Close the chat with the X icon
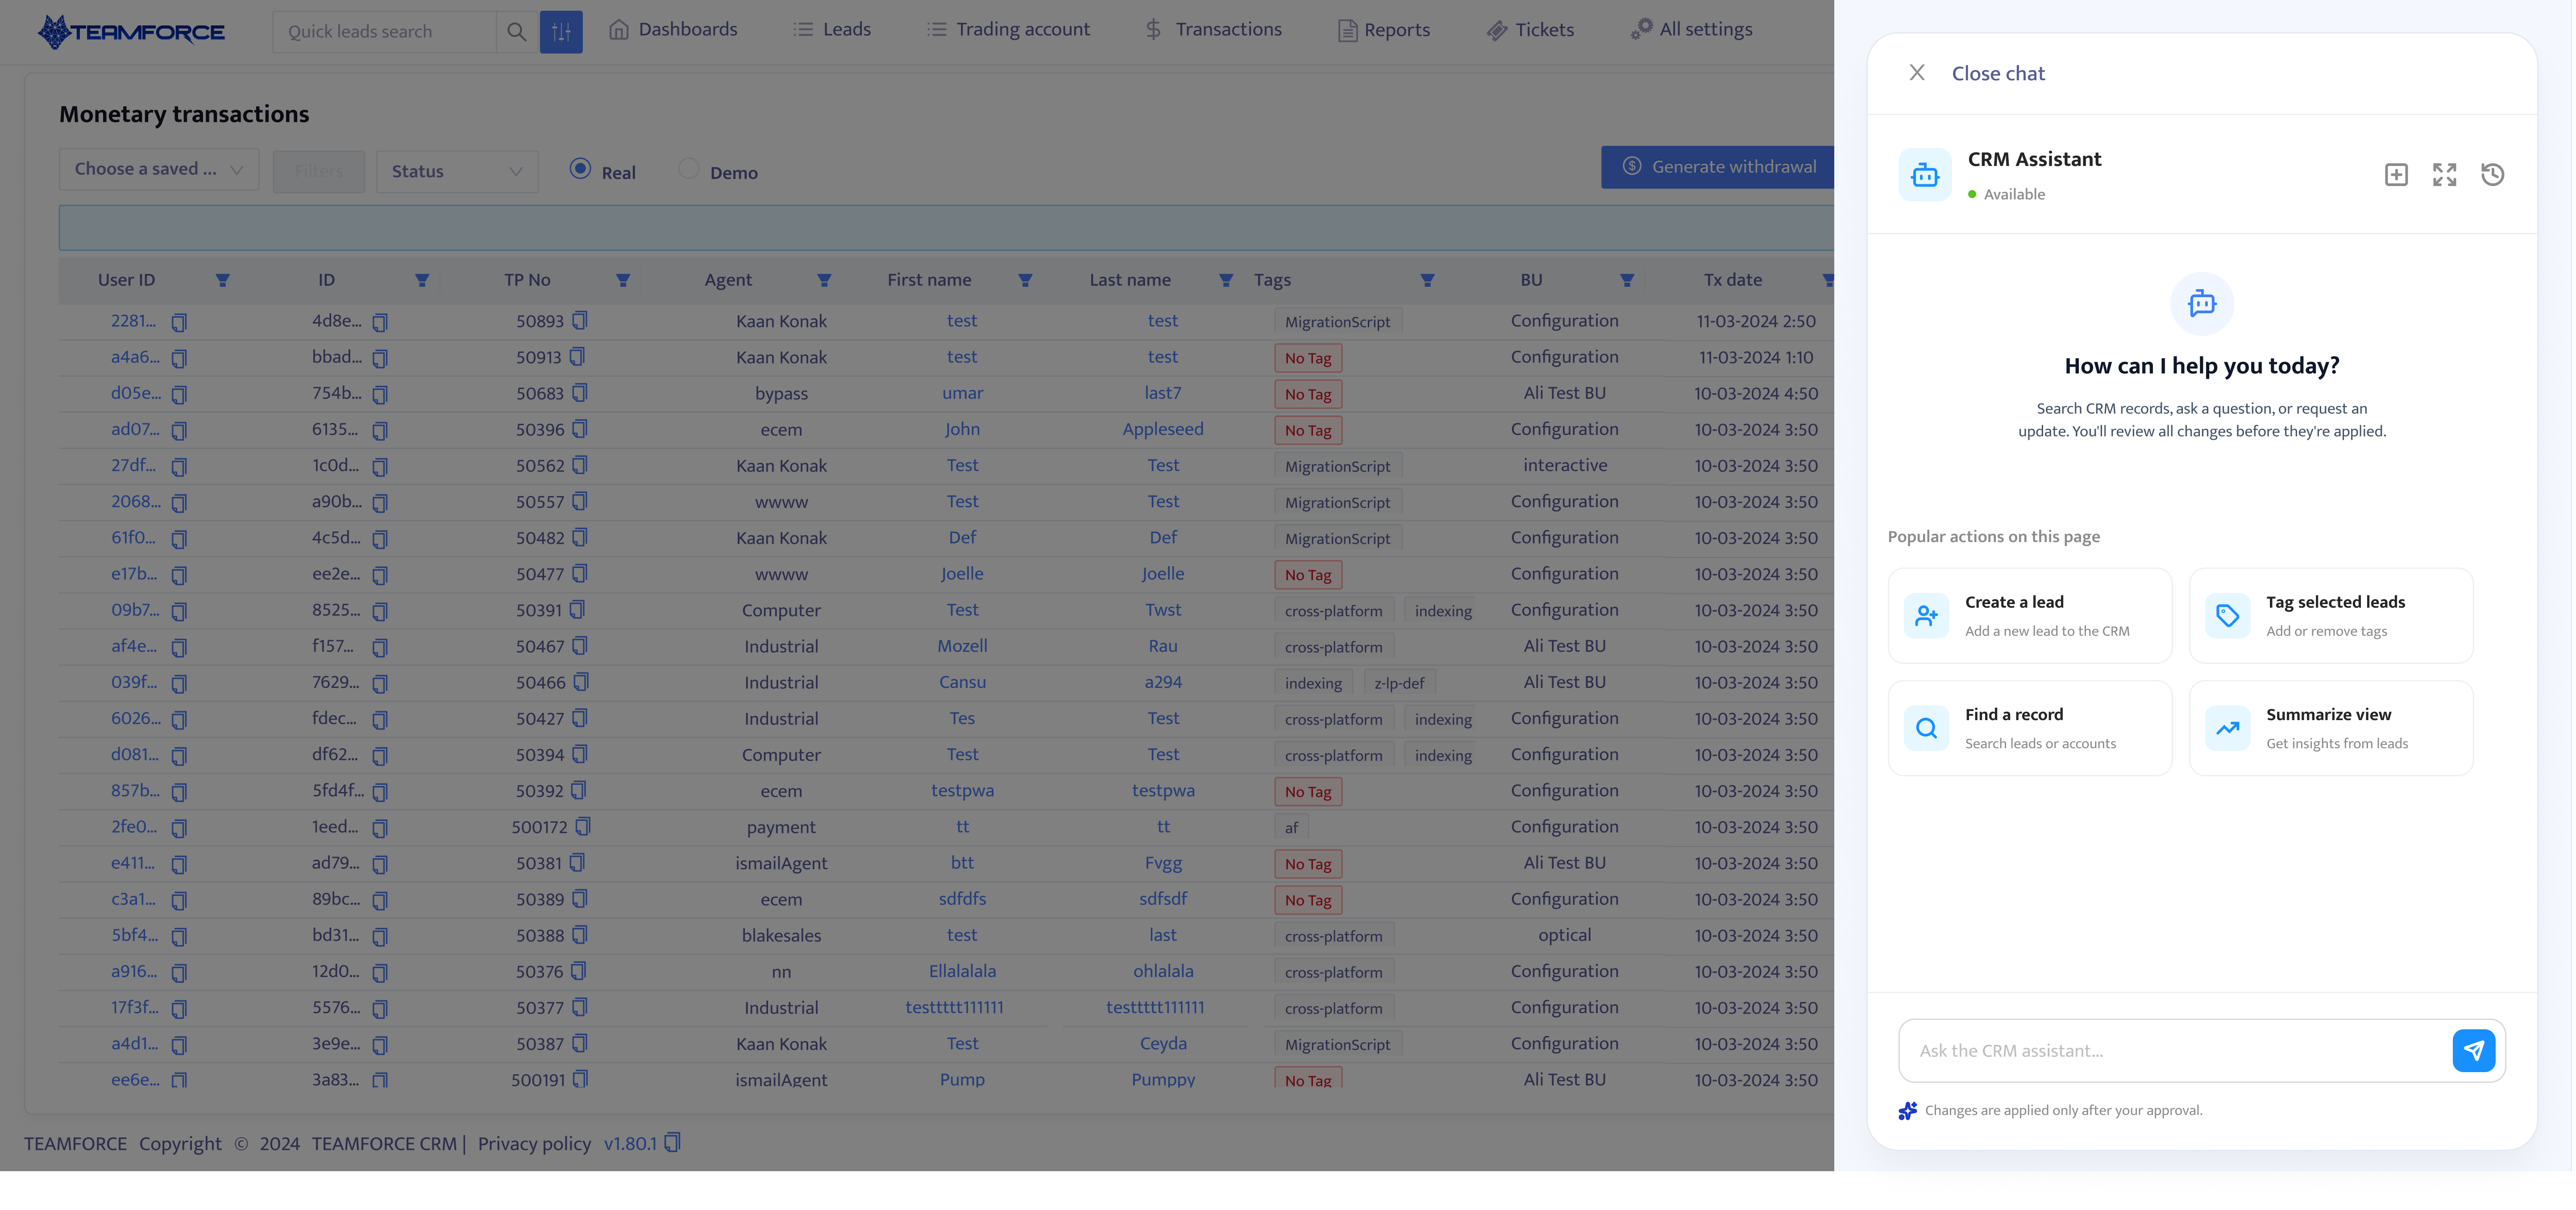2576x1210 pixels. point(1917,73)
